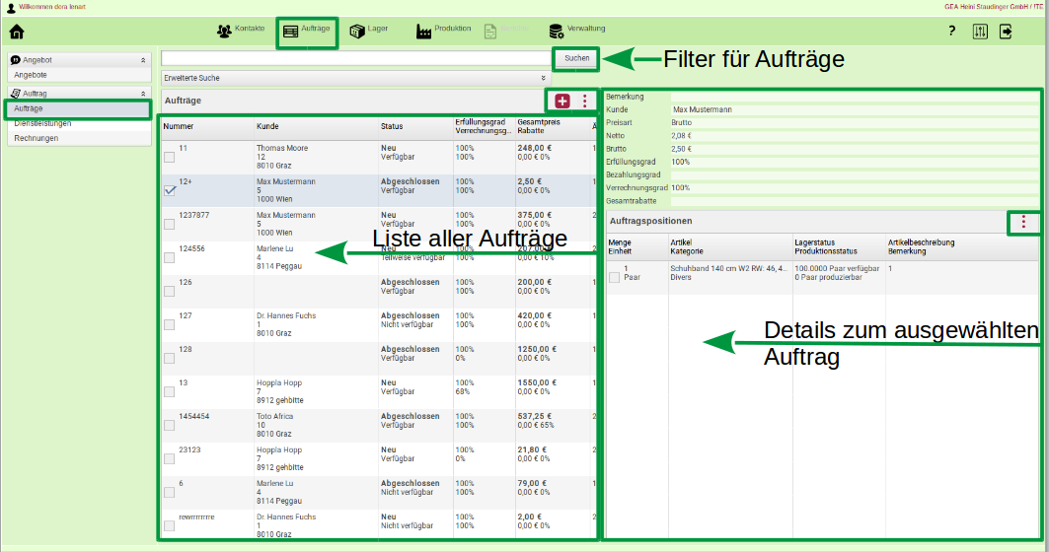The image size is (1049, 552).
Task: Open the Kontakte module
Action: coord(241,30)
